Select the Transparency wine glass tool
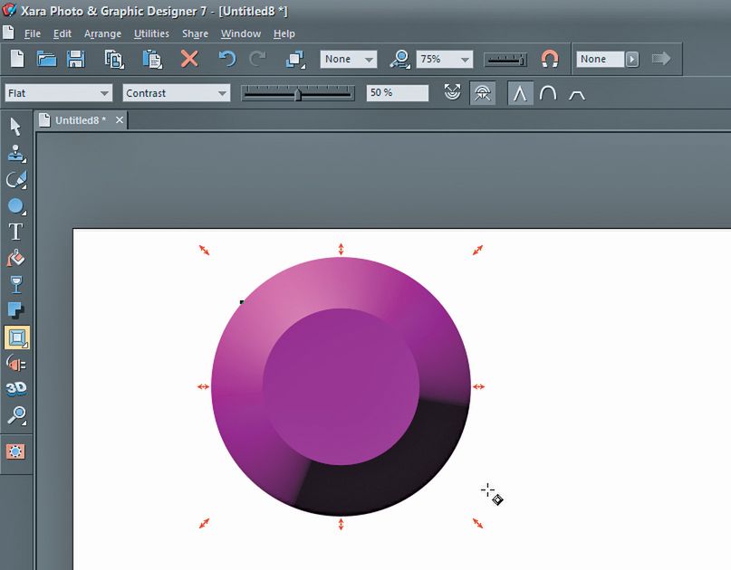 pos(16,284)
